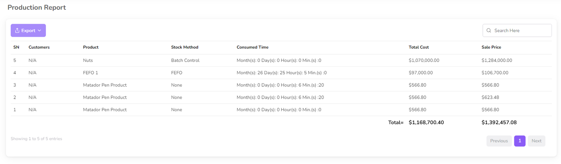Click the export upload icon
This screenshot has height=164, width=561.
17,30
